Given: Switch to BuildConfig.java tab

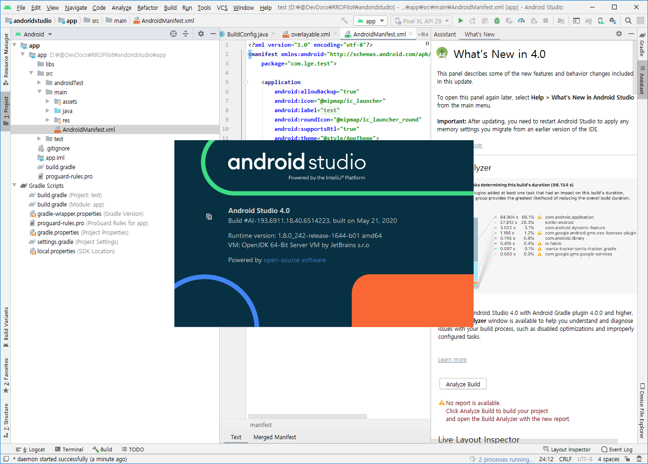Looking at the screenshot, I should point(247,34).
